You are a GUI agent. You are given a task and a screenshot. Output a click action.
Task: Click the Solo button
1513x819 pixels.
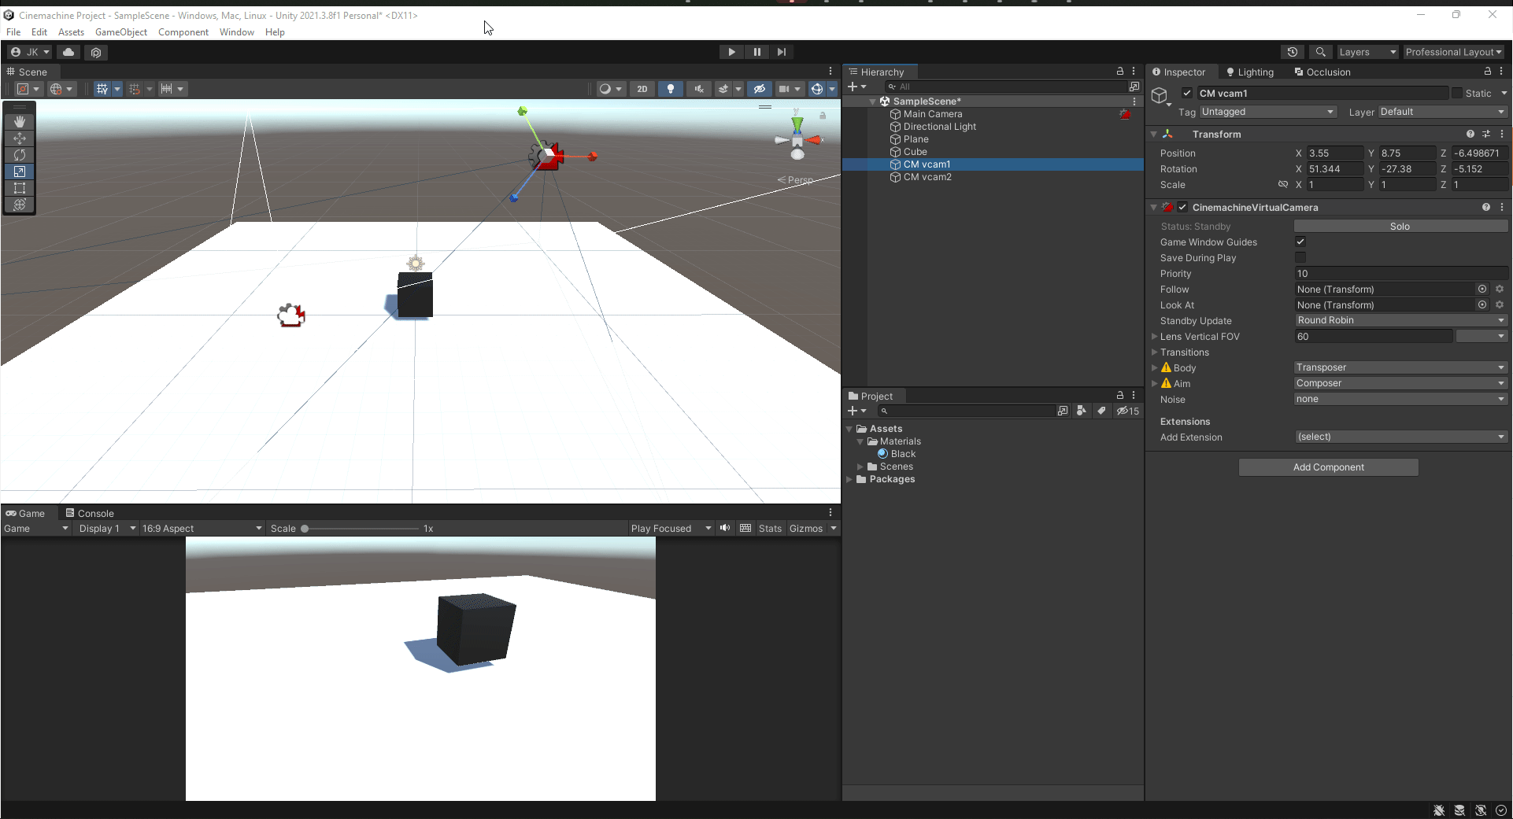coord(1400,226)
